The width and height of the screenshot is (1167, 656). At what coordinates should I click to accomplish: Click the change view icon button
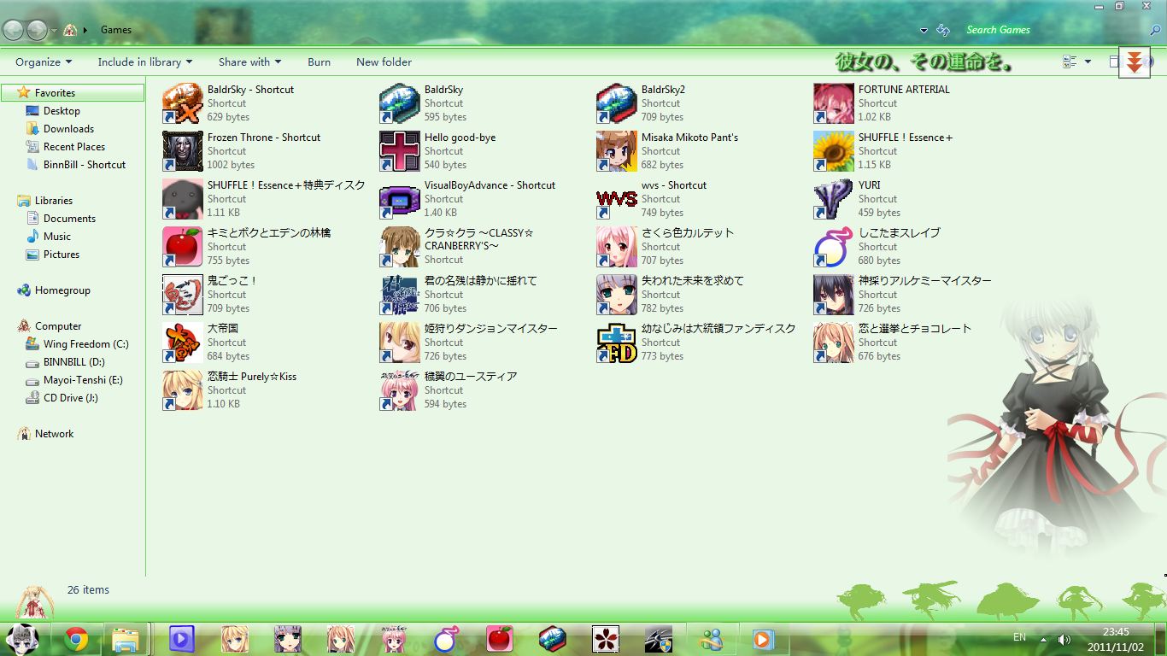click(1070, 61)
